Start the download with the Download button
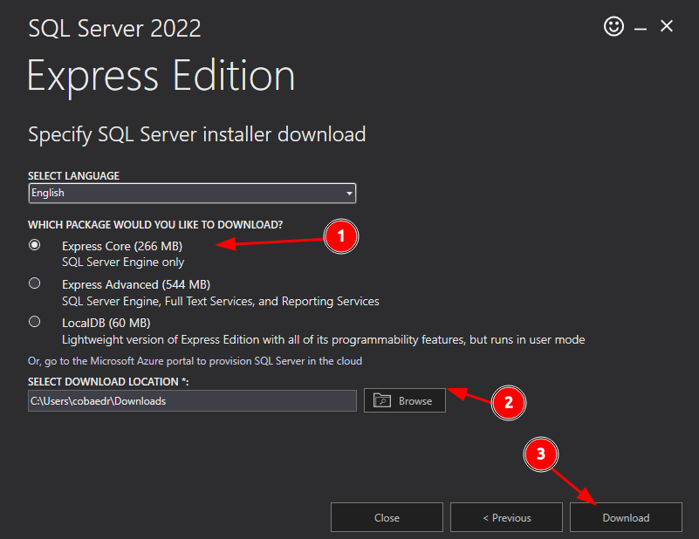 626,517
